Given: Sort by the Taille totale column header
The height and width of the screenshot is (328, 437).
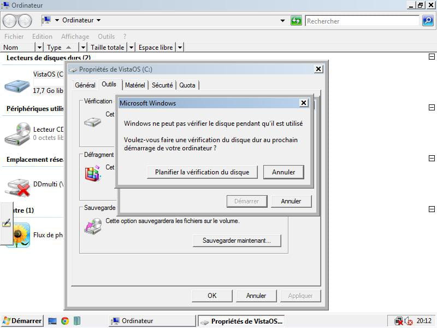Looking at the screenshot, I should click(108, 48).
